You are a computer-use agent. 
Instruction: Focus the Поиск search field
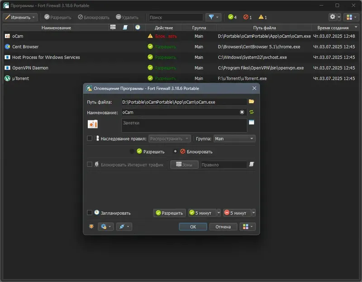(x=176, y=17)
